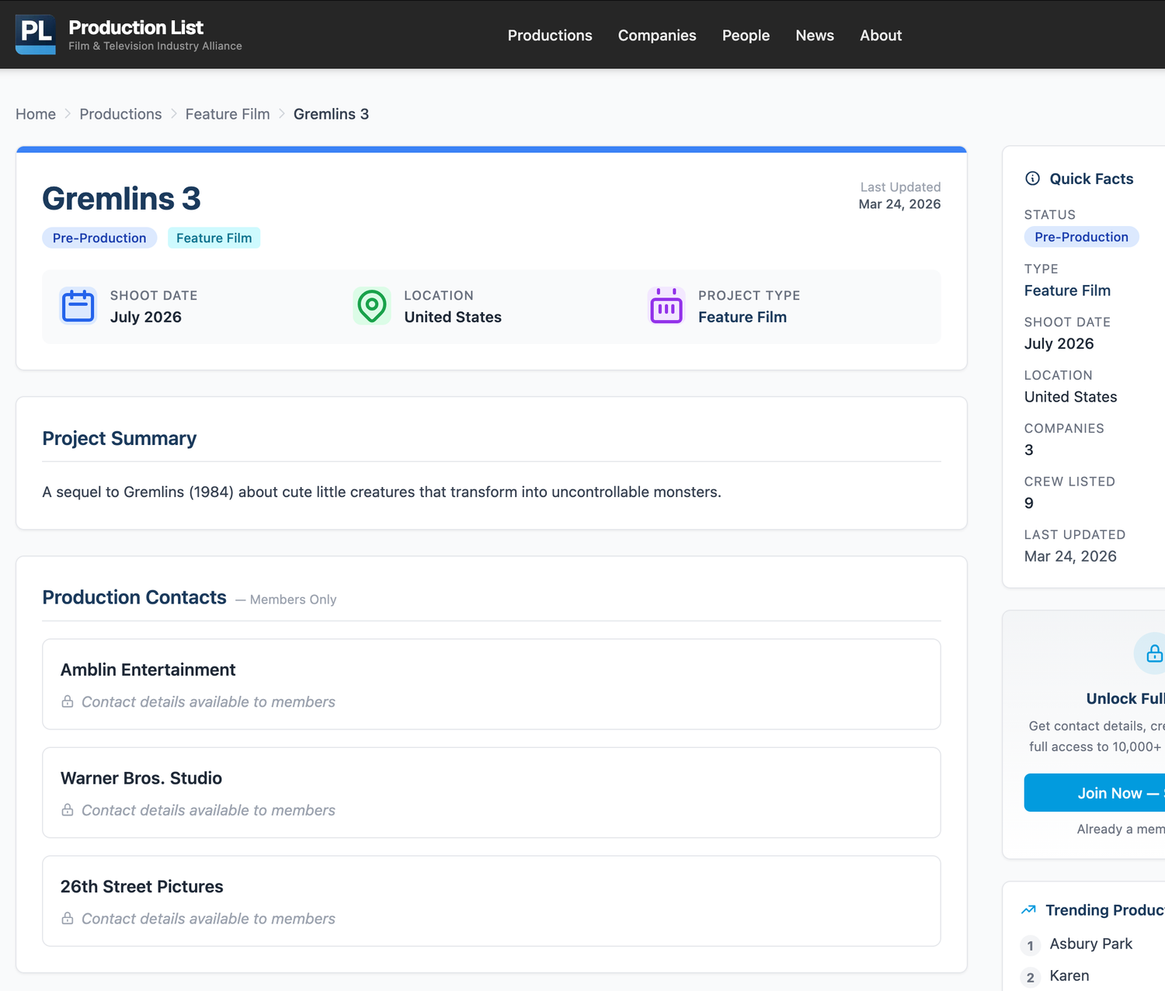Go to the People section

(746, 35)
